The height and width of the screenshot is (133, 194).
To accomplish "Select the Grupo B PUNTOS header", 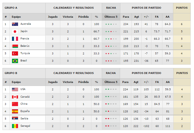I will click(x=182, y=73).
